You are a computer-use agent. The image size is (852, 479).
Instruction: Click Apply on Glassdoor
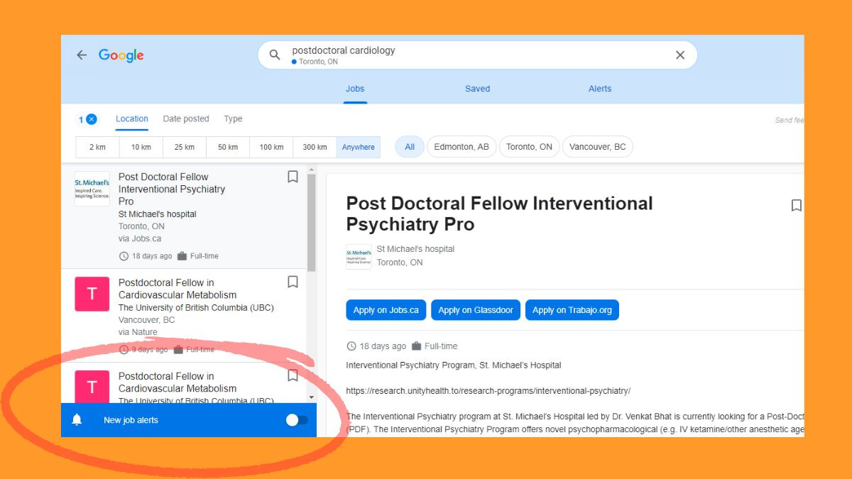(476, 310)
